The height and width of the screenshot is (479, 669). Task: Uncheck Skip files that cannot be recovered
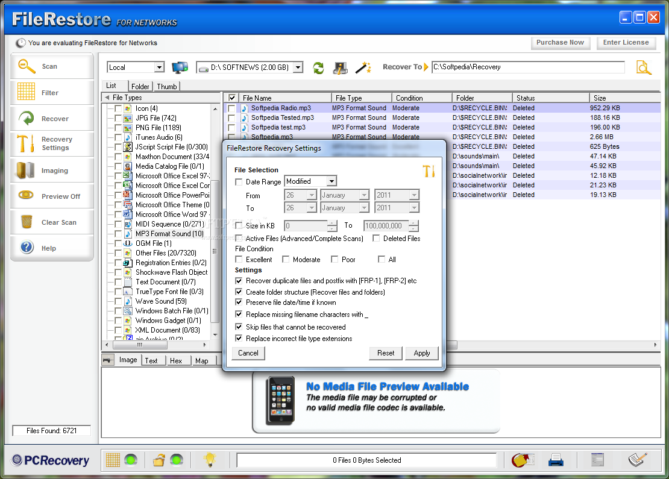[239, 327]
